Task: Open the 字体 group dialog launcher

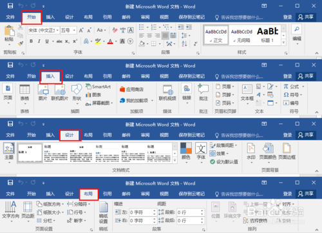Action: (133, 53)
